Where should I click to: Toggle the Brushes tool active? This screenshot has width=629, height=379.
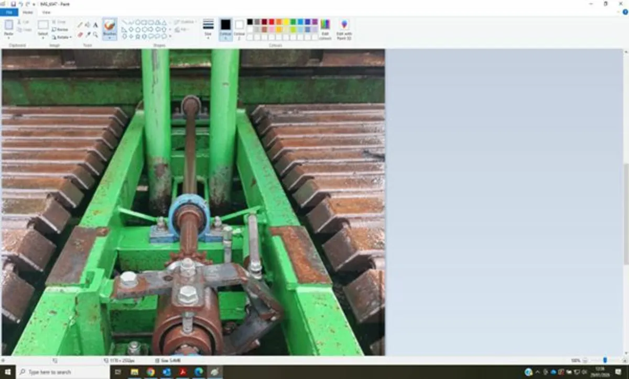pyautogui.click(x=109, y=26)
